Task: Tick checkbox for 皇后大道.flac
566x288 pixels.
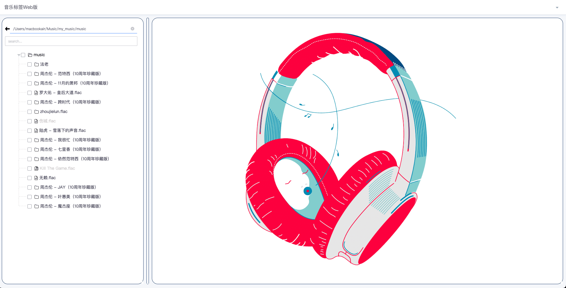Action: [30, 93]
